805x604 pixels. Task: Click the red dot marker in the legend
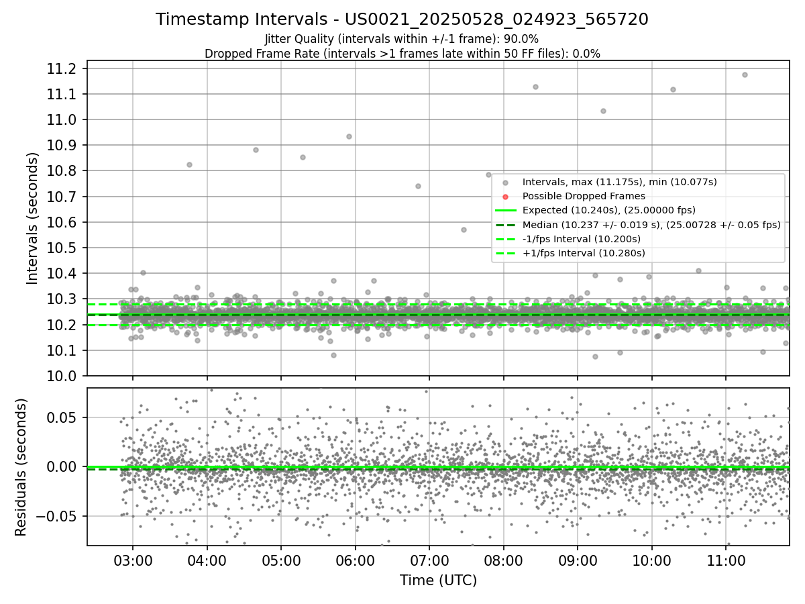[506, 197]
